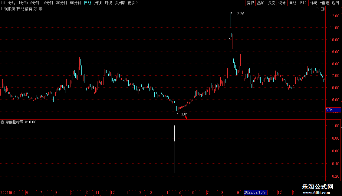Screen dimensions: 342x196
Task: Select the 60分钟 period
Action: point(75,3)
